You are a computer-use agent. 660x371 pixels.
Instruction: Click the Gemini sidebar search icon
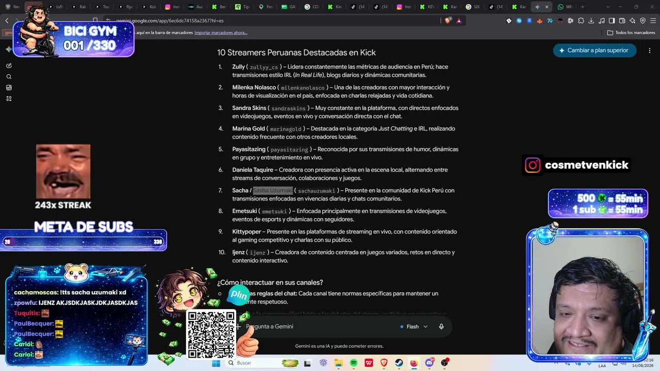[x=9, y=77]
